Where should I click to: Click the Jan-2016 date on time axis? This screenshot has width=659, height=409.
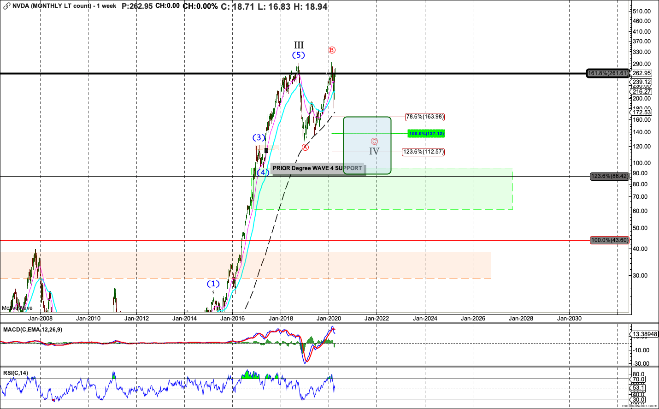tap(232, 318)
